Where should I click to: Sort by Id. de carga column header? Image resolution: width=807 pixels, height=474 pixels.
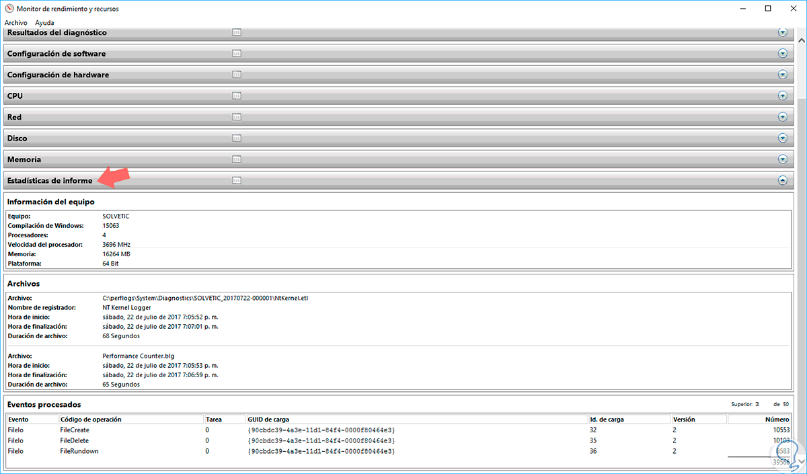(x=629, y=419)
